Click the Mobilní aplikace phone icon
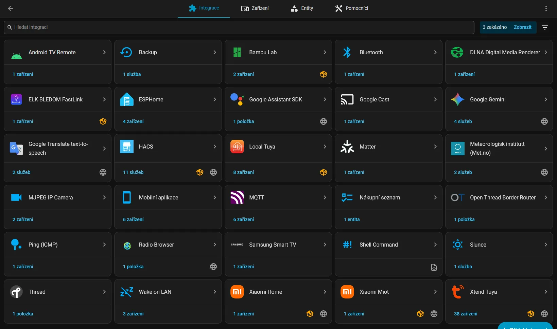Image resolution: width=557 pixels, height=329 pixels. (126, 197)
